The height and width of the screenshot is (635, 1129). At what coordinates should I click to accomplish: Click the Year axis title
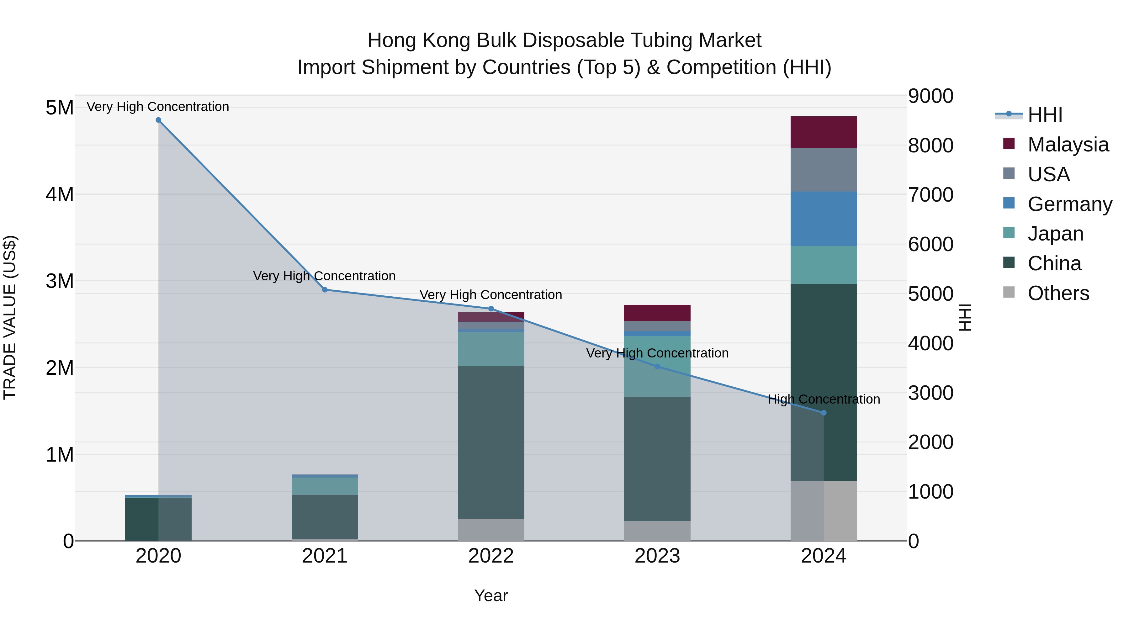(x=491, y=595)
